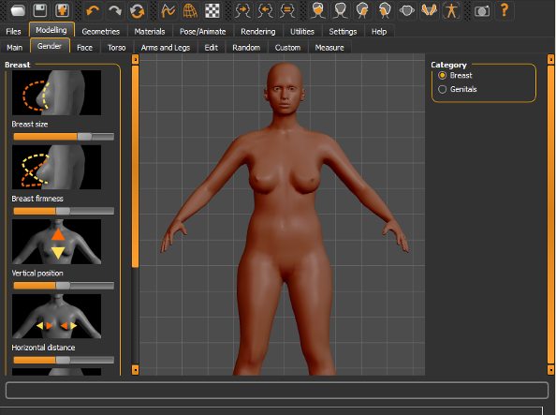Click the Horizontal distance slider track
556x415 pixels.
(64, 360)
